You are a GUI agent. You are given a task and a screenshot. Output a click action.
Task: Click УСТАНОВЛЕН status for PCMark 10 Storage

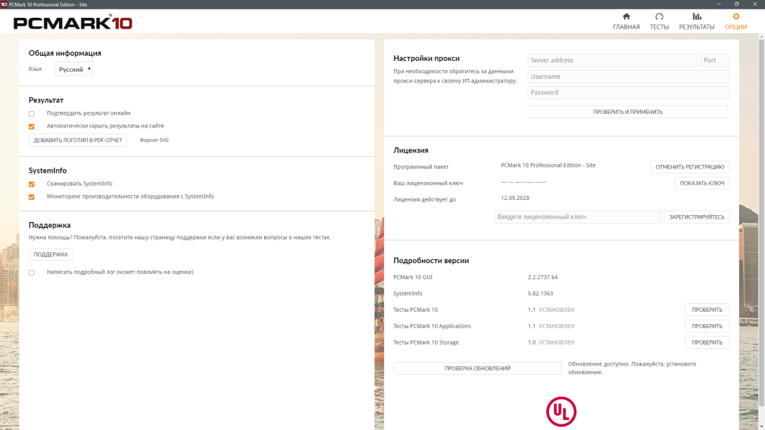click(x=556, y=343)
